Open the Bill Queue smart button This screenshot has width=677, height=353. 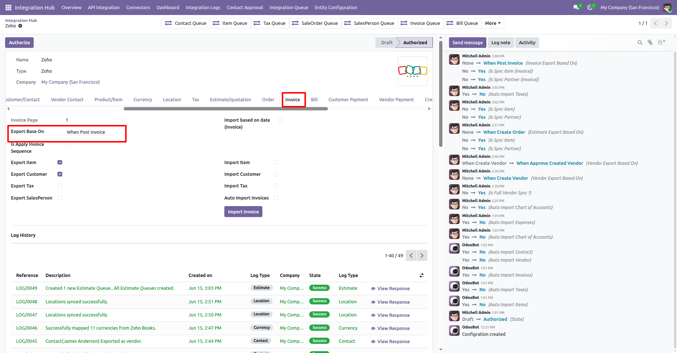(x=462, y=23)
